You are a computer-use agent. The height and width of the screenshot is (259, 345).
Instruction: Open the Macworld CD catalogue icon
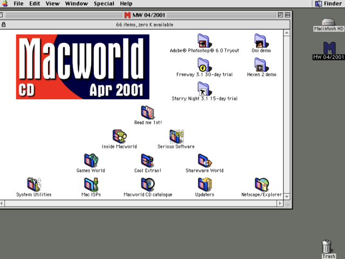coord(148,185)
